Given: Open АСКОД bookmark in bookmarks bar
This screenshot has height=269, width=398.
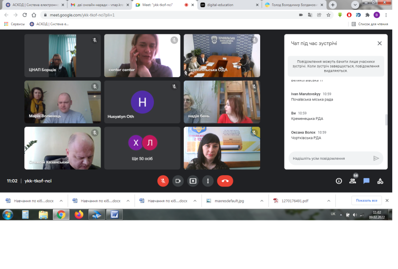Looking at the screenshot, I should tap(49, 24).
